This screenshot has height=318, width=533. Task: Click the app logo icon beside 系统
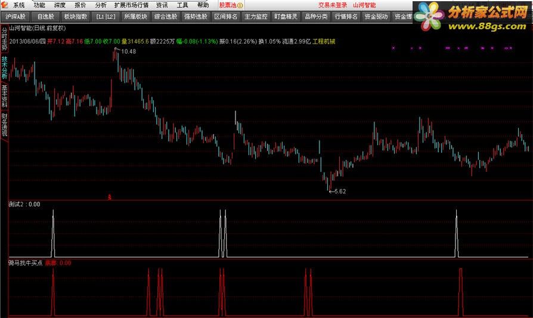pyautogui.click(x=4, y=5)
